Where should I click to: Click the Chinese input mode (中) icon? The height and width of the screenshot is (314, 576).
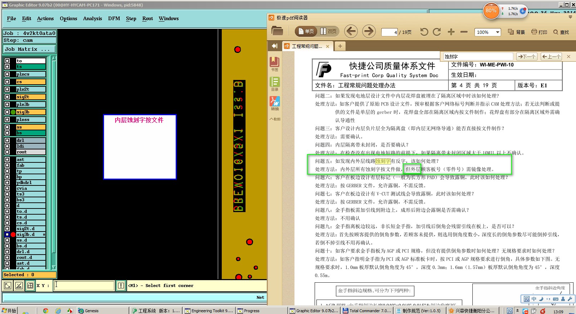(534, 299)
